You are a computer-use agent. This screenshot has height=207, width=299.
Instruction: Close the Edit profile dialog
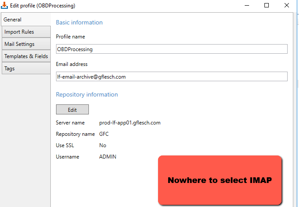(x=287, y=6)
